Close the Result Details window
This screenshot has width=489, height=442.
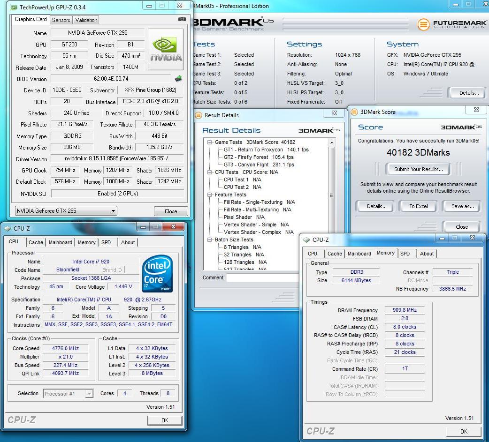[334, 113]
